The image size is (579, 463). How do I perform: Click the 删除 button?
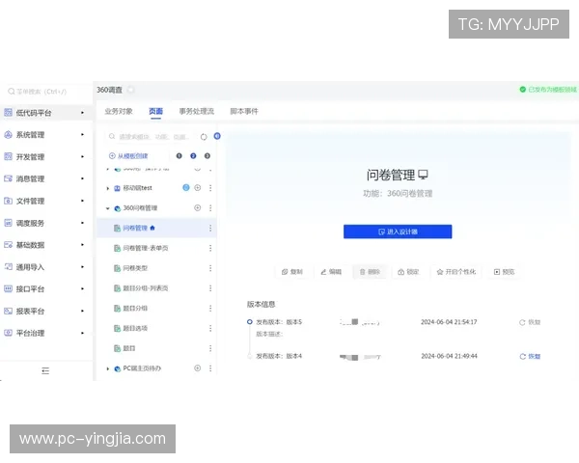pos(370,272)
